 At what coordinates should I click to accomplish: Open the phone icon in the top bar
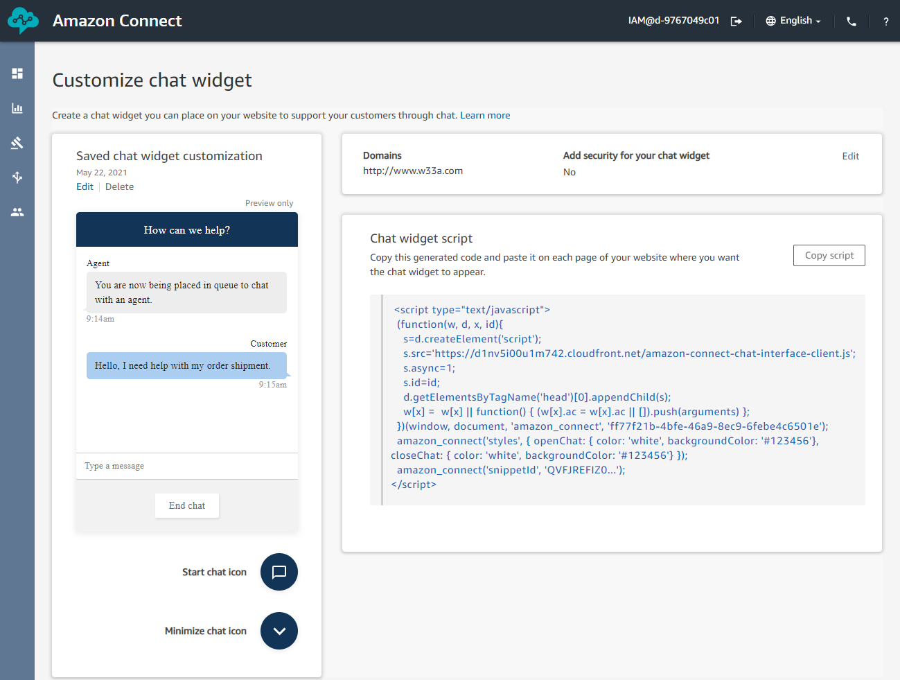[852, 21]
